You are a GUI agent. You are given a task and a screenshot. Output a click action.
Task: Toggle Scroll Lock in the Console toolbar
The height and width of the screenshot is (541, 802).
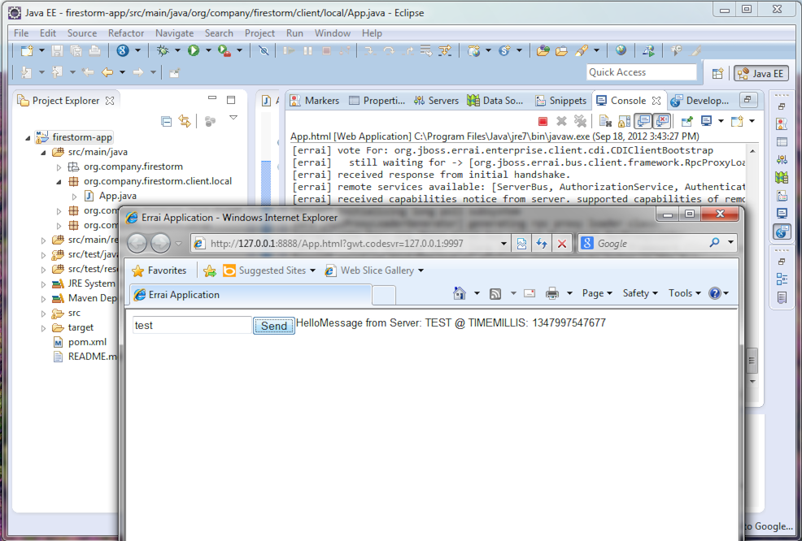pos(624,121)
